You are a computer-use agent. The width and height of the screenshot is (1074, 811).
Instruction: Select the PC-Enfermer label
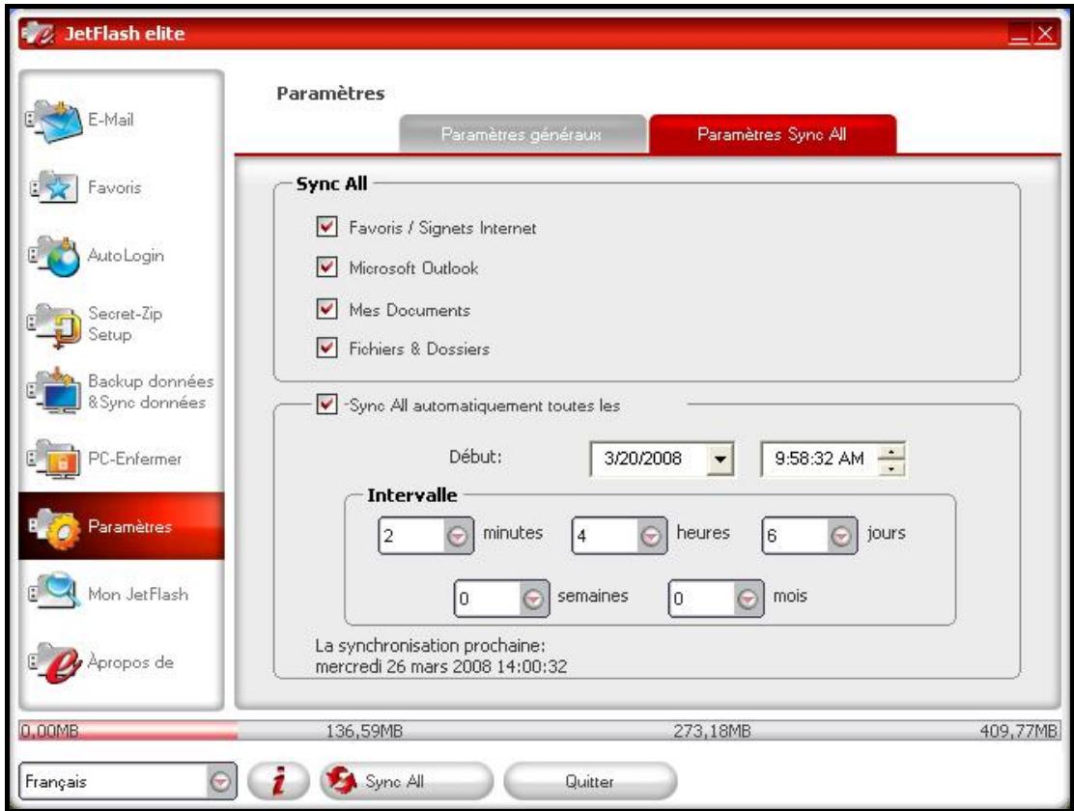coord(135,459)
